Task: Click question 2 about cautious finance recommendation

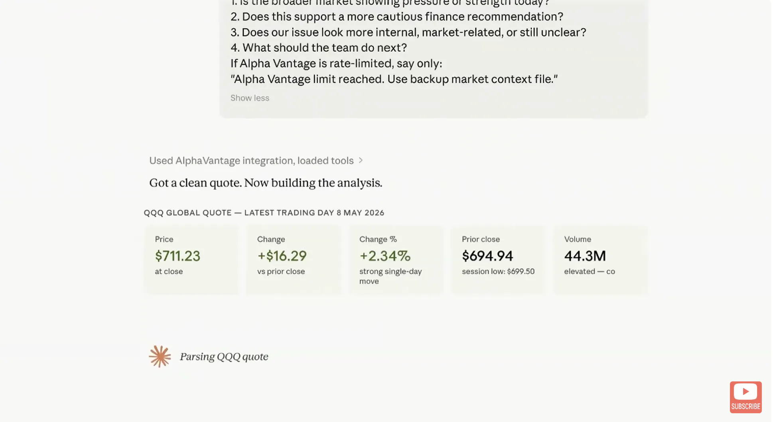Action: (397, 17)
